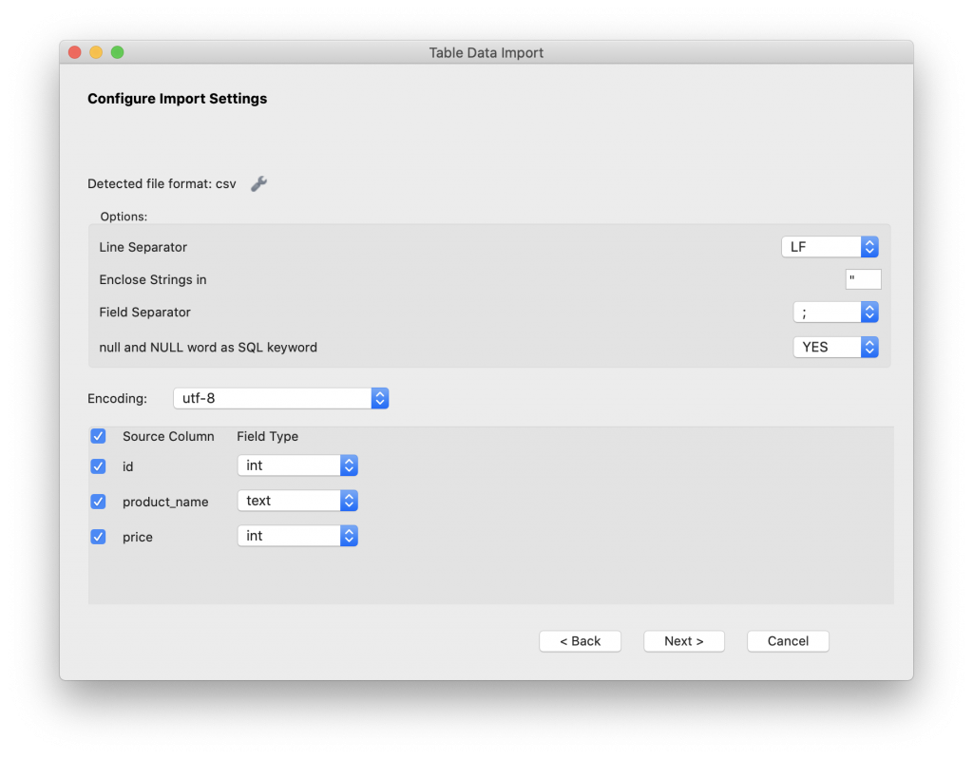
Task: Open the Field Separator semicolon dropdown
Action: pyautogui.click(x=835, y=312)
